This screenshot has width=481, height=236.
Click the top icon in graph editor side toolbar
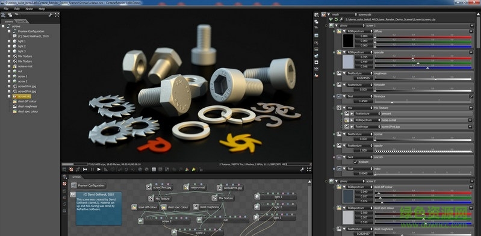coord(64,177)
